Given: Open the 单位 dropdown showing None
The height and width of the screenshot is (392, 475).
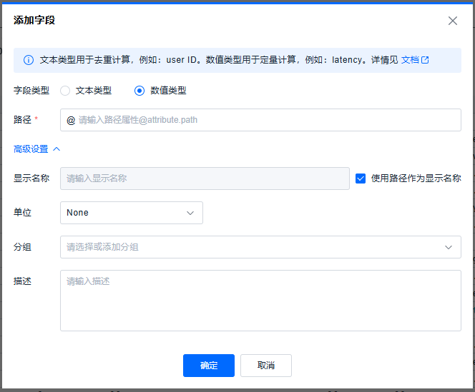Looking at the screenshot, I should [x=131, y=213].
